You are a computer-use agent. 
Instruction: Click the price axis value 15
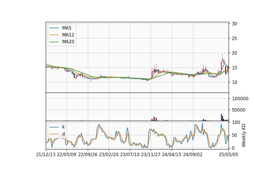[234, 68]
